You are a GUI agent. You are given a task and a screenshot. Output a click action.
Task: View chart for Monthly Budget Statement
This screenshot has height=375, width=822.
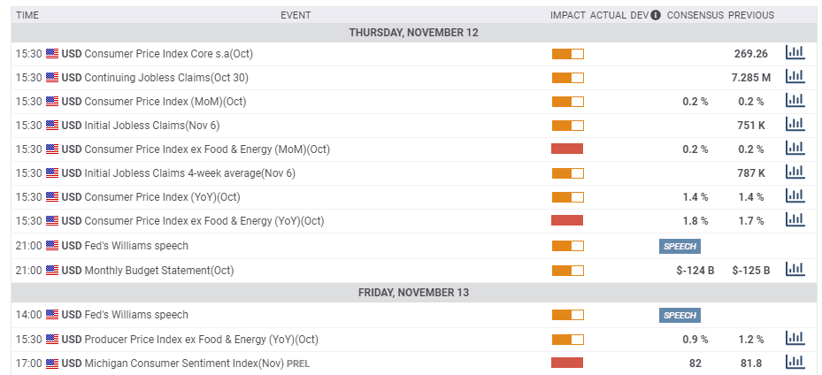[x=795, y=269]
